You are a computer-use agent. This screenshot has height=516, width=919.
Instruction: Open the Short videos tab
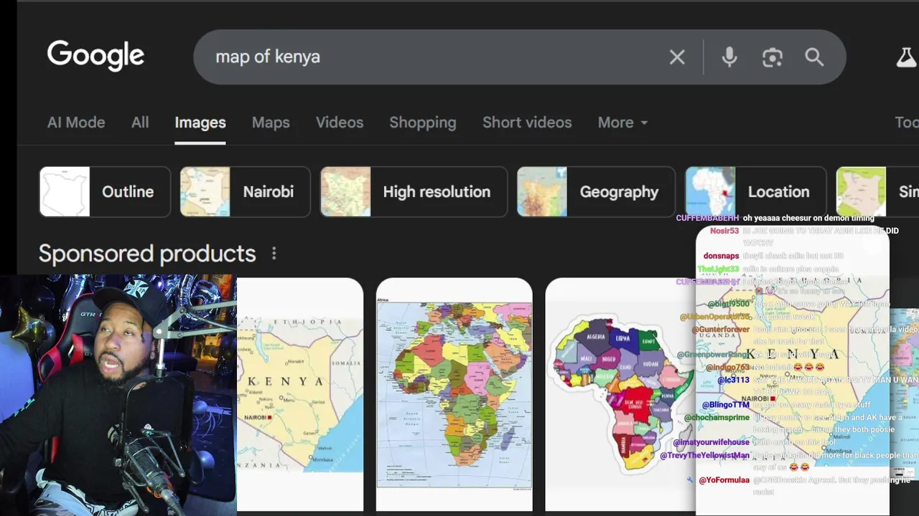(527, 123)
